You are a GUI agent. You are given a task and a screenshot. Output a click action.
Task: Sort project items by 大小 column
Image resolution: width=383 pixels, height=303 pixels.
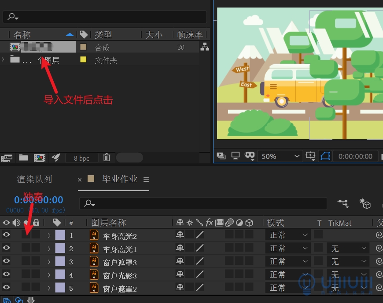click(x=154, y=35)
